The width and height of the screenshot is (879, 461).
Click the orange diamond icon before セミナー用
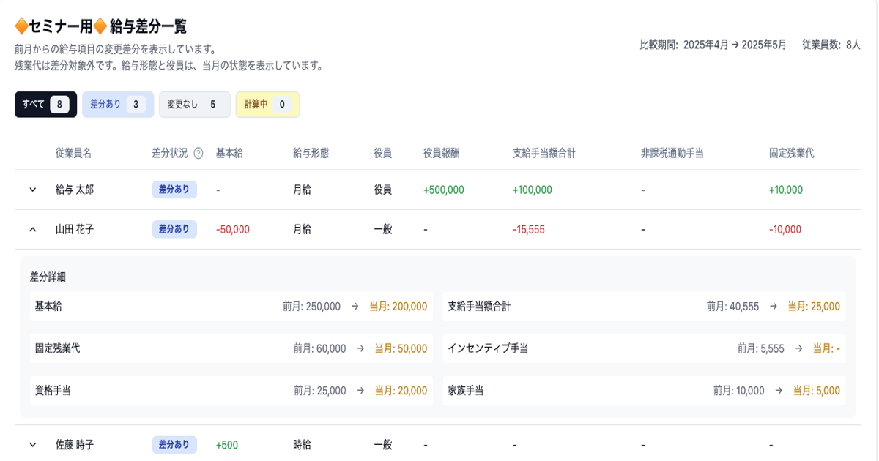21,26
